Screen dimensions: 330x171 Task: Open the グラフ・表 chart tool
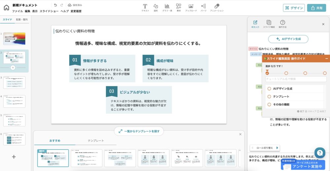[167, 7]
